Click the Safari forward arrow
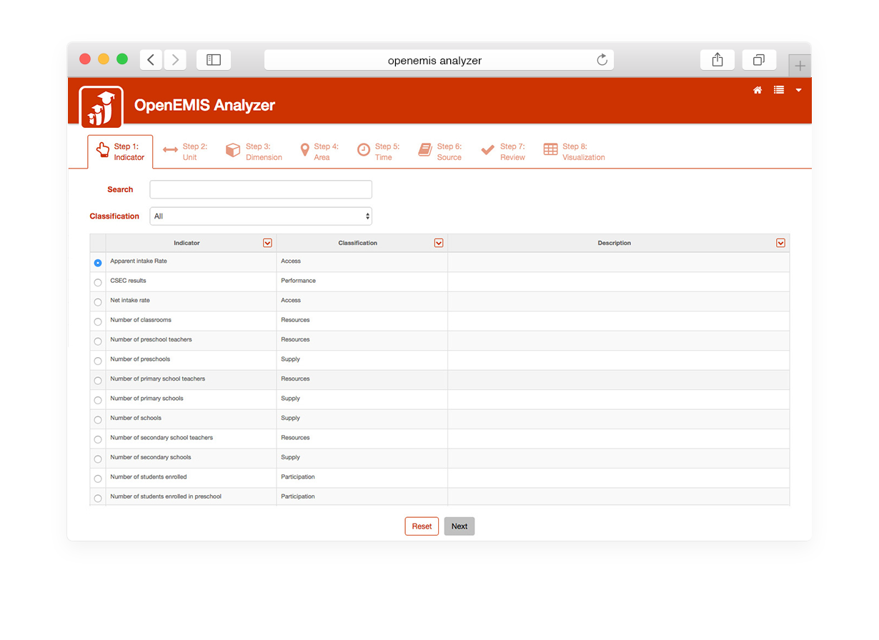Screen dimensions: 879x640 coord(175,60)
